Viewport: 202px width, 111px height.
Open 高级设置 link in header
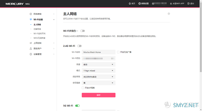[x=145, y=4]
